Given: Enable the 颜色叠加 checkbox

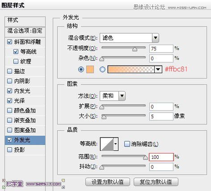Looking at the screenshot, I should click(9, 111).
